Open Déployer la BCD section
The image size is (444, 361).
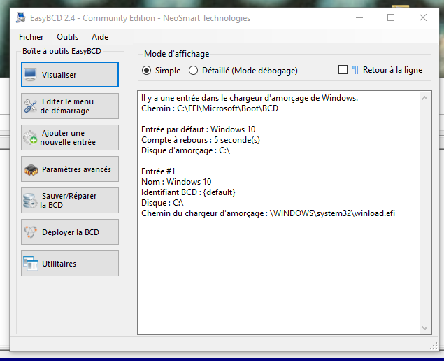[70, 232]
